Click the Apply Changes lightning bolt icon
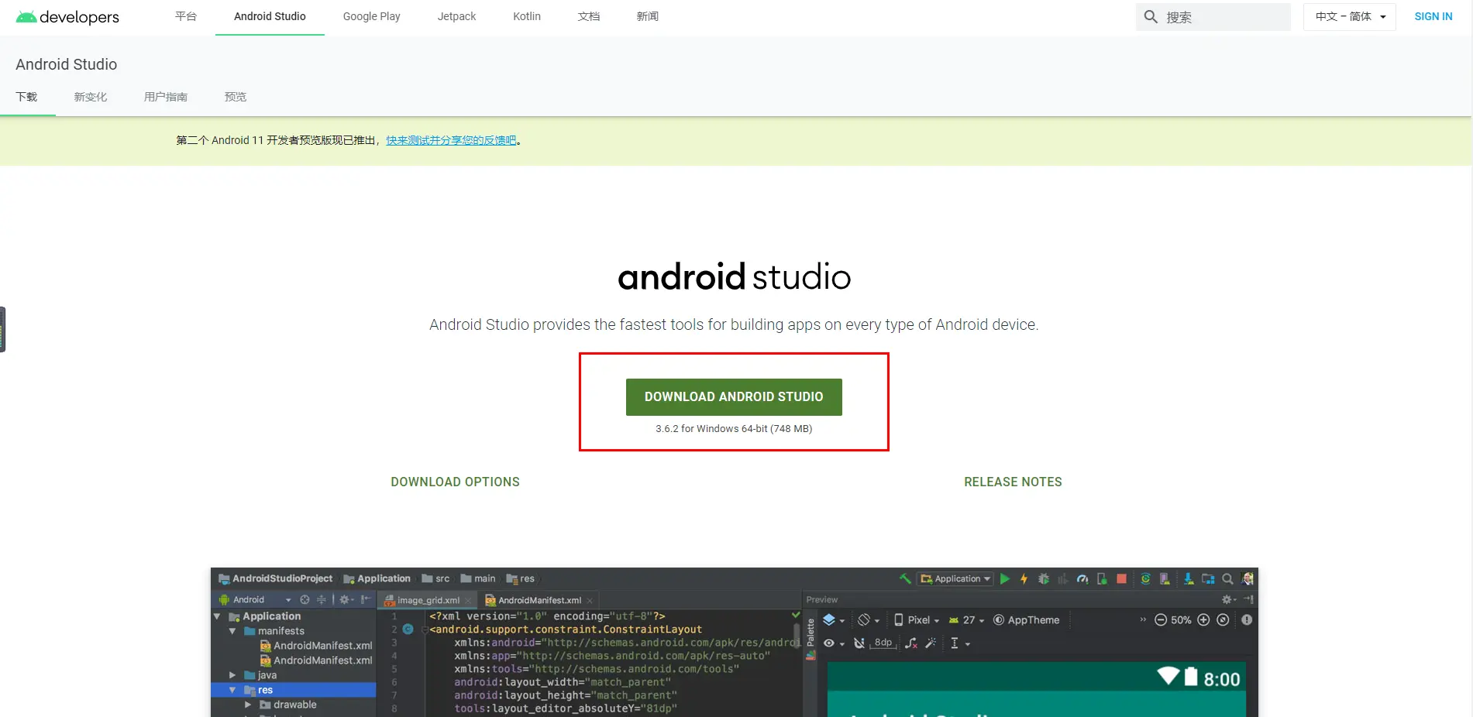The width and height of the screenshot is (1473, 717). point(1024,578)
